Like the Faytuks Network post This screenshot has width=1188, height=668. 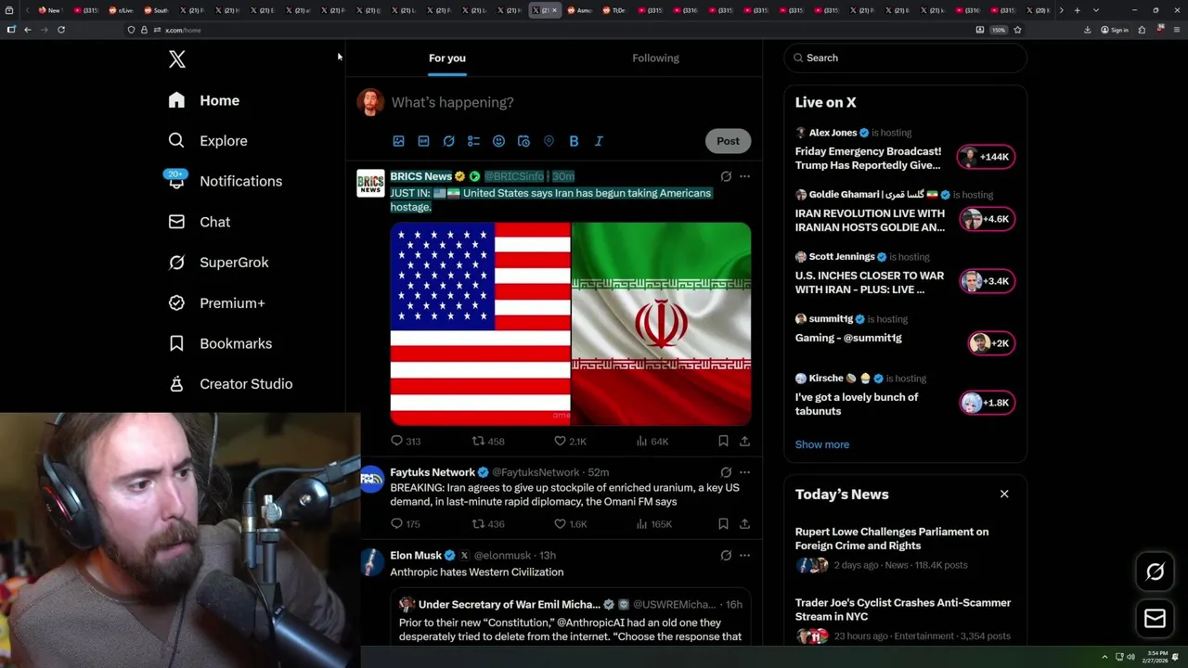(570, 524)
